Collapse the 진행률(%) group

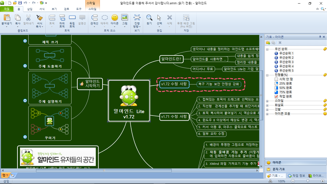click(x=267, y=75)
